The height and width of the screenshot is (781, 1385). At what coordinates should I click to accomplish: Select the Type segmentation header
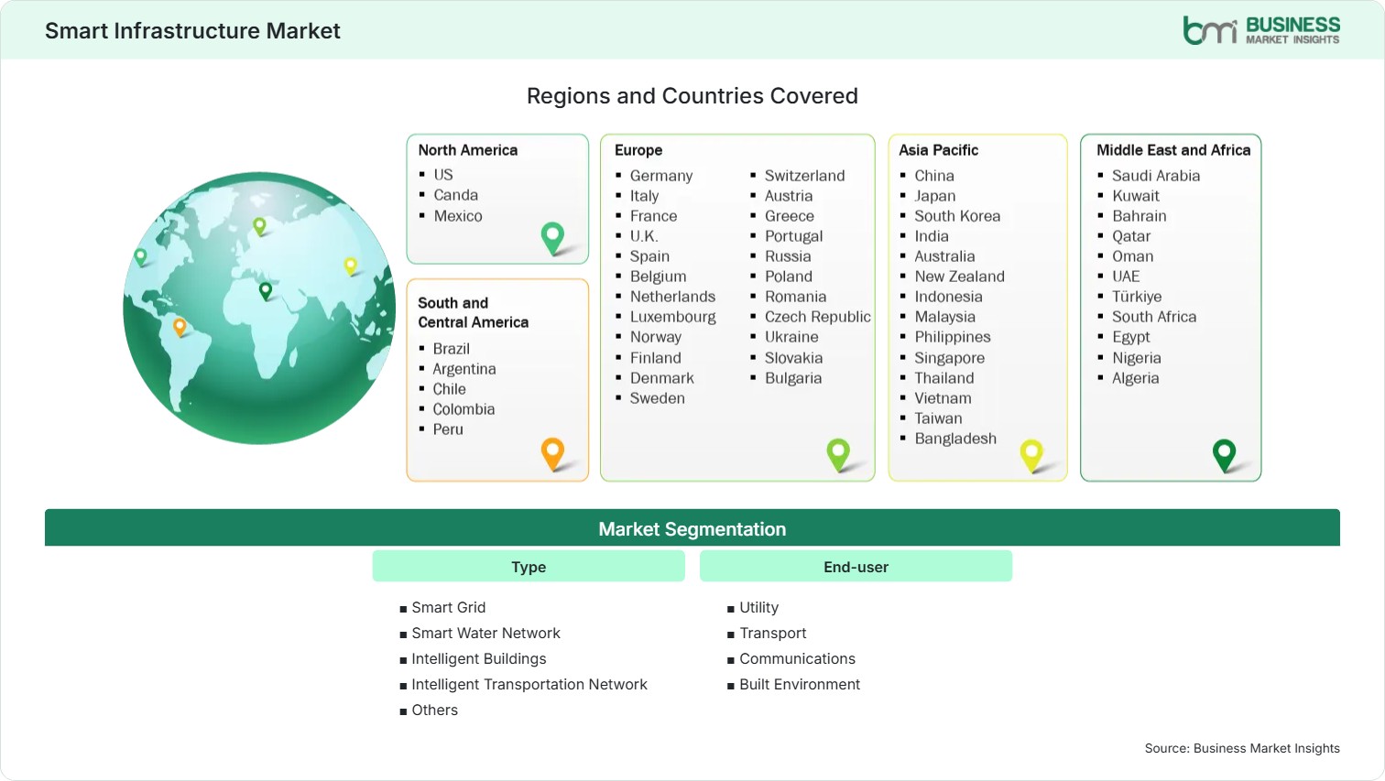pyautogui.click(x=529, y=567)
